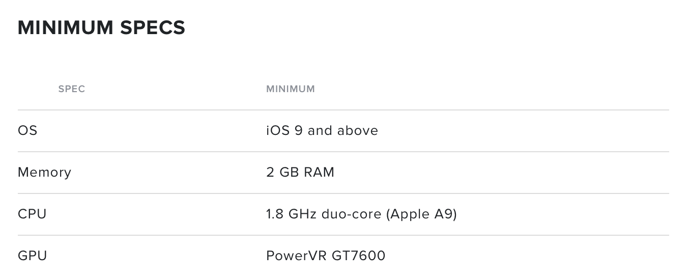The image size is (688, 279).
Task: Click the word 'MINIMUM' in the large heading
Action: 66,27
